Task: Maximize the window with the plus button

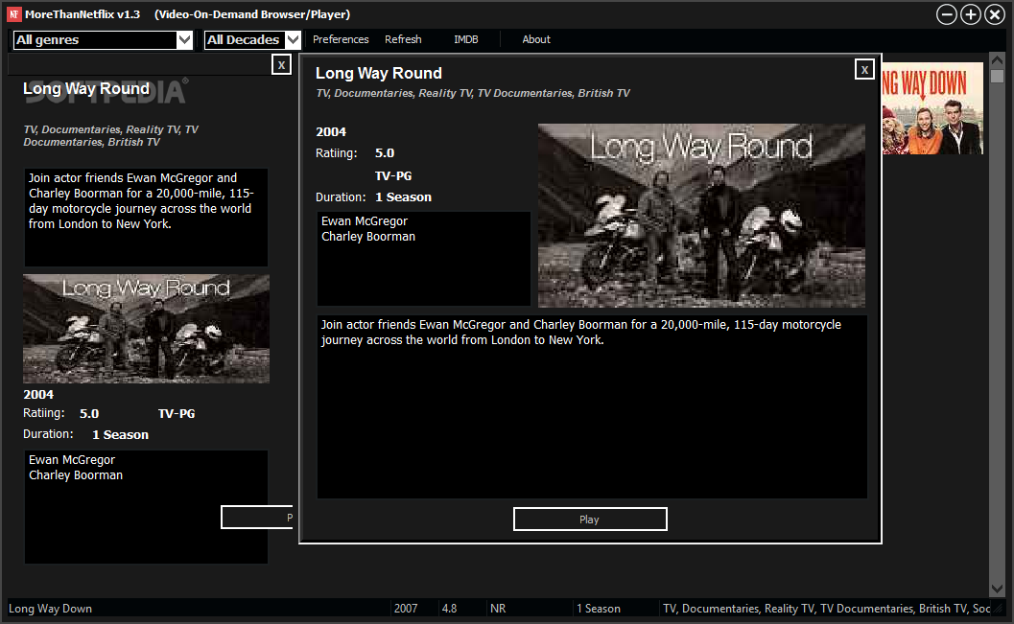Action: coord(971,14)
